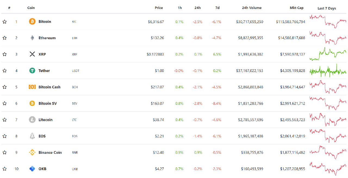Star Bitcoin SV as a favorite
This screenshot has width=348, height=178.
coord(5,103)
